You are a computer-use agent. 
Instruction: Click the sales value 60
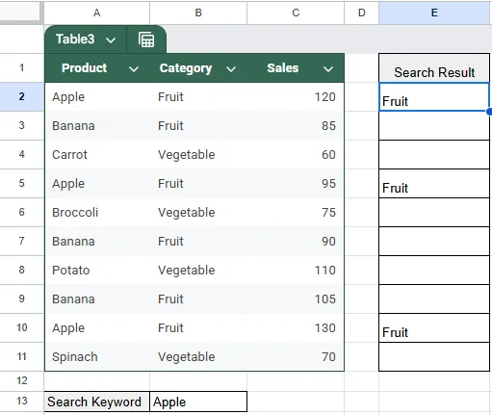(x=328, y=155)
